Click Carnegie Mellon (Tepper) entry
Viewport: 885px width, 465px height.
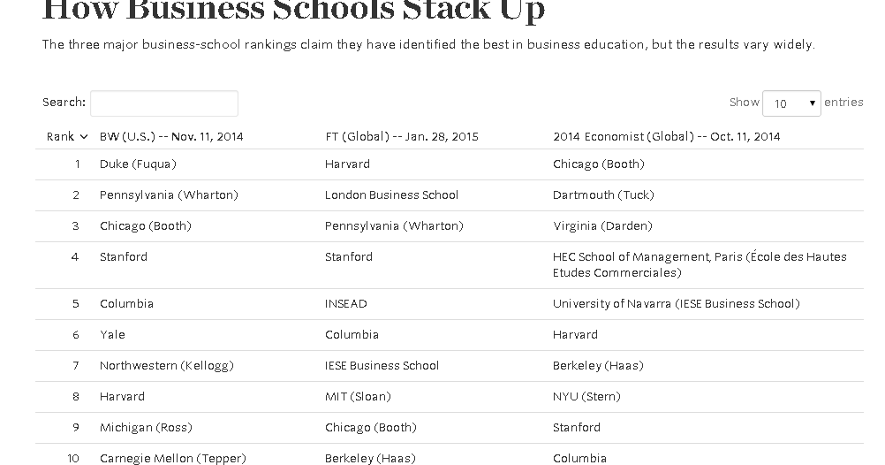point(172,458)
